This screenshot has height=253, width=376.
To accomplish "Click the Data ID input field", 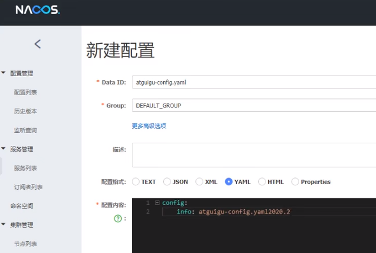I will pos(254,82).
